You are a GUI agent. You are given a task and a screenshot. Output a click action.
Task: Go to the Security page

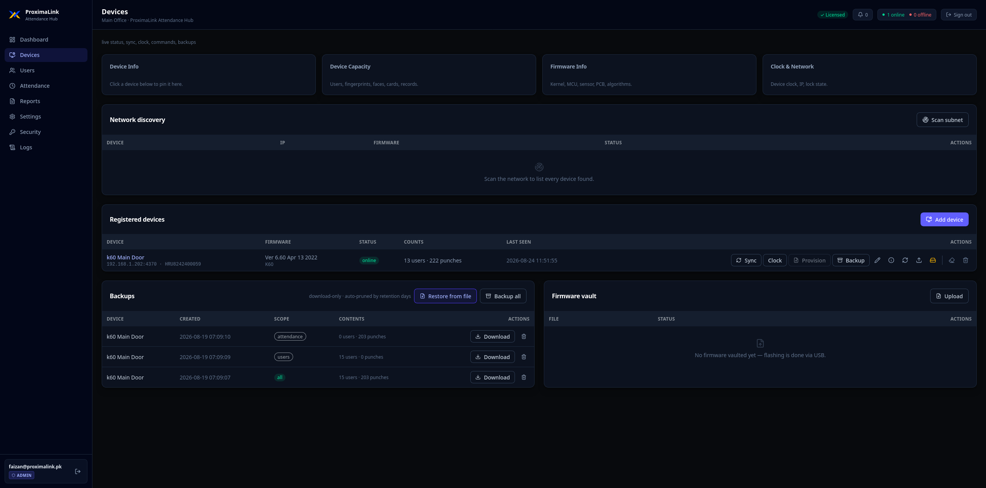pyautogui.click(x=46, y=132)
